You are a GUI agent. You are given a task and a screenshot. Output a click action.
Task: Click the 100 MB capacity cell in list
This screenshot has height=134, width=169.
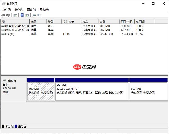[105, 26]
